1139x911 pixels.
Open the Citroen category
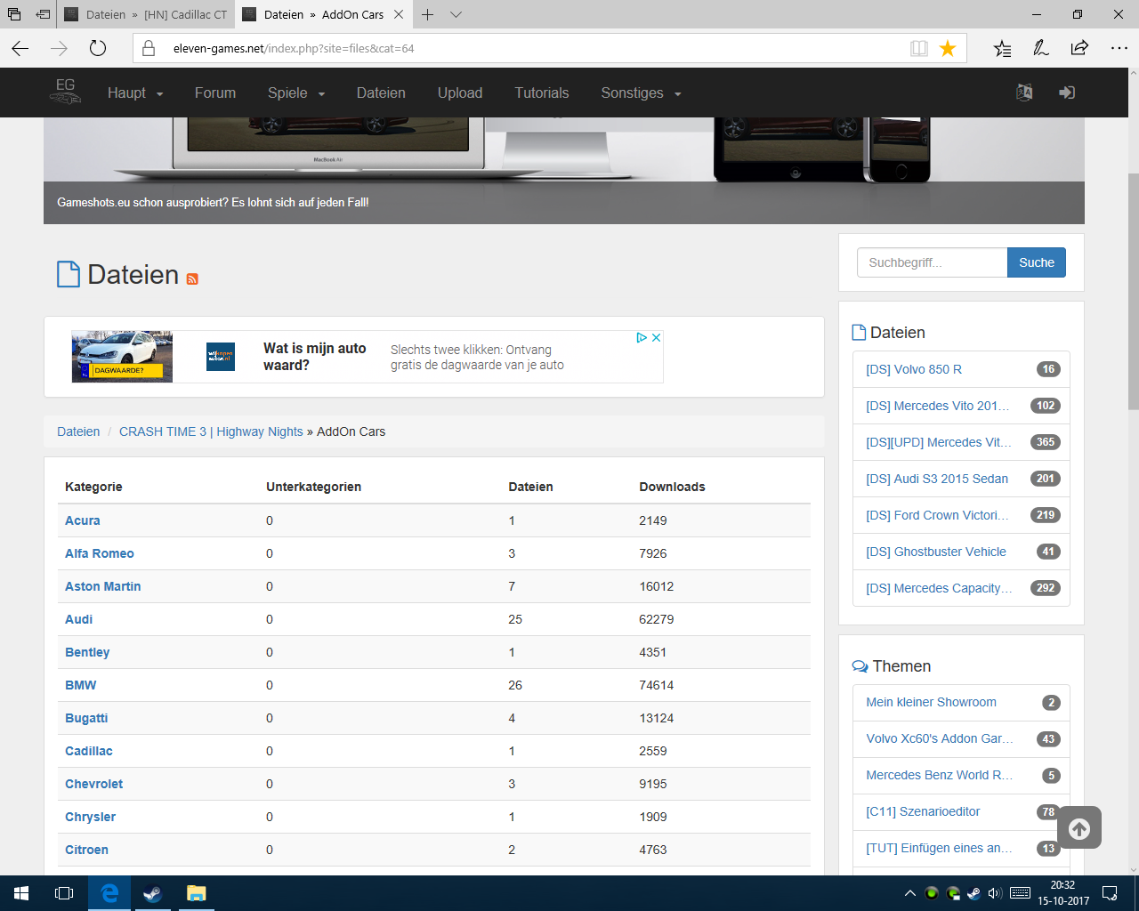pos(87,850)
